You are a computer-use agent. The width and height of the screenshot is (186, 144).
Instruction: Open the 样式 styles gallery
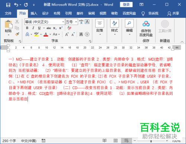click(115, 28)
